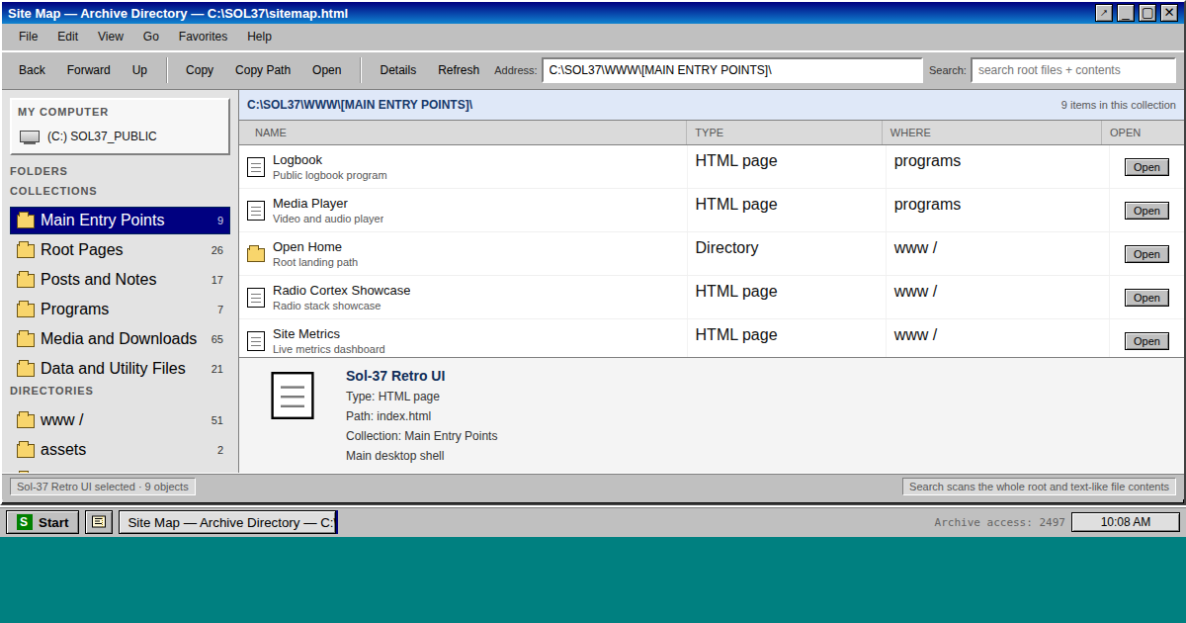Open the Favorites menu
1186x623 pixels.
pos(203,37)
